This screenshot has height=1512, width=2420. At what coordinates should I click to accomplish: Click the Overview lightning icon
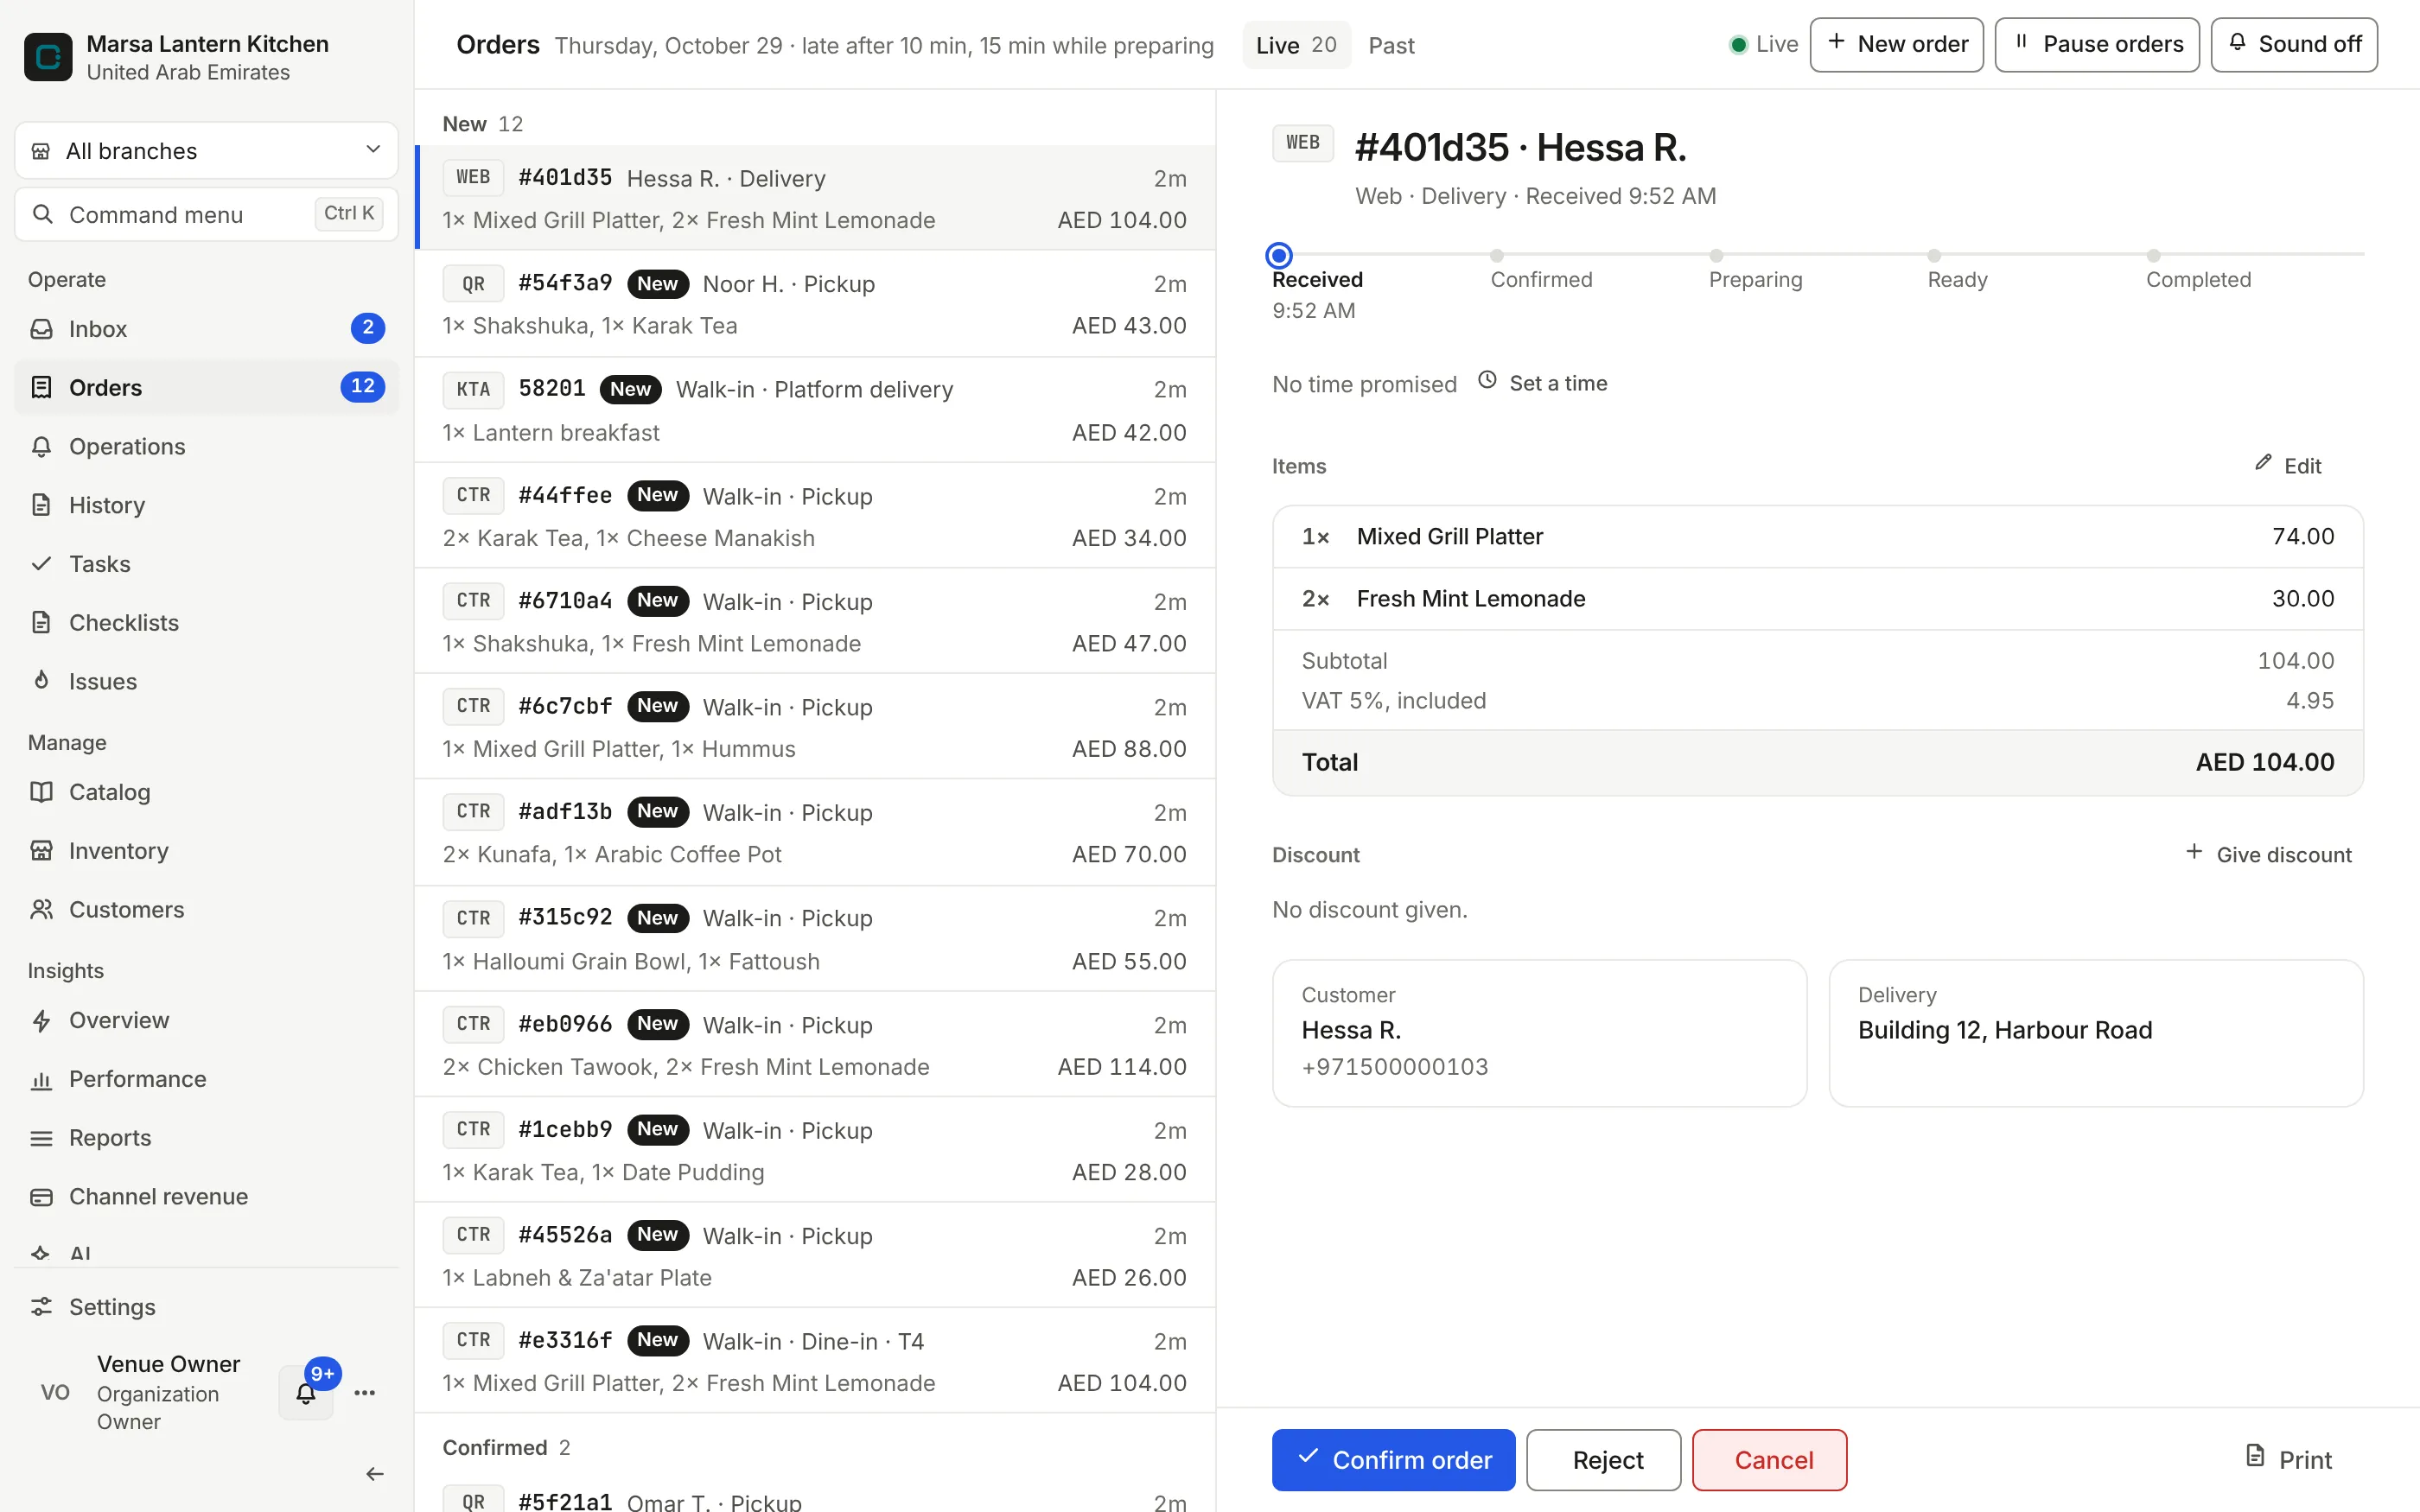(41, 1021)
